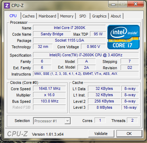Screen dimensions: 147x143
Task: Click the Level 3 16-way associativity value
Action: point(130,107)
